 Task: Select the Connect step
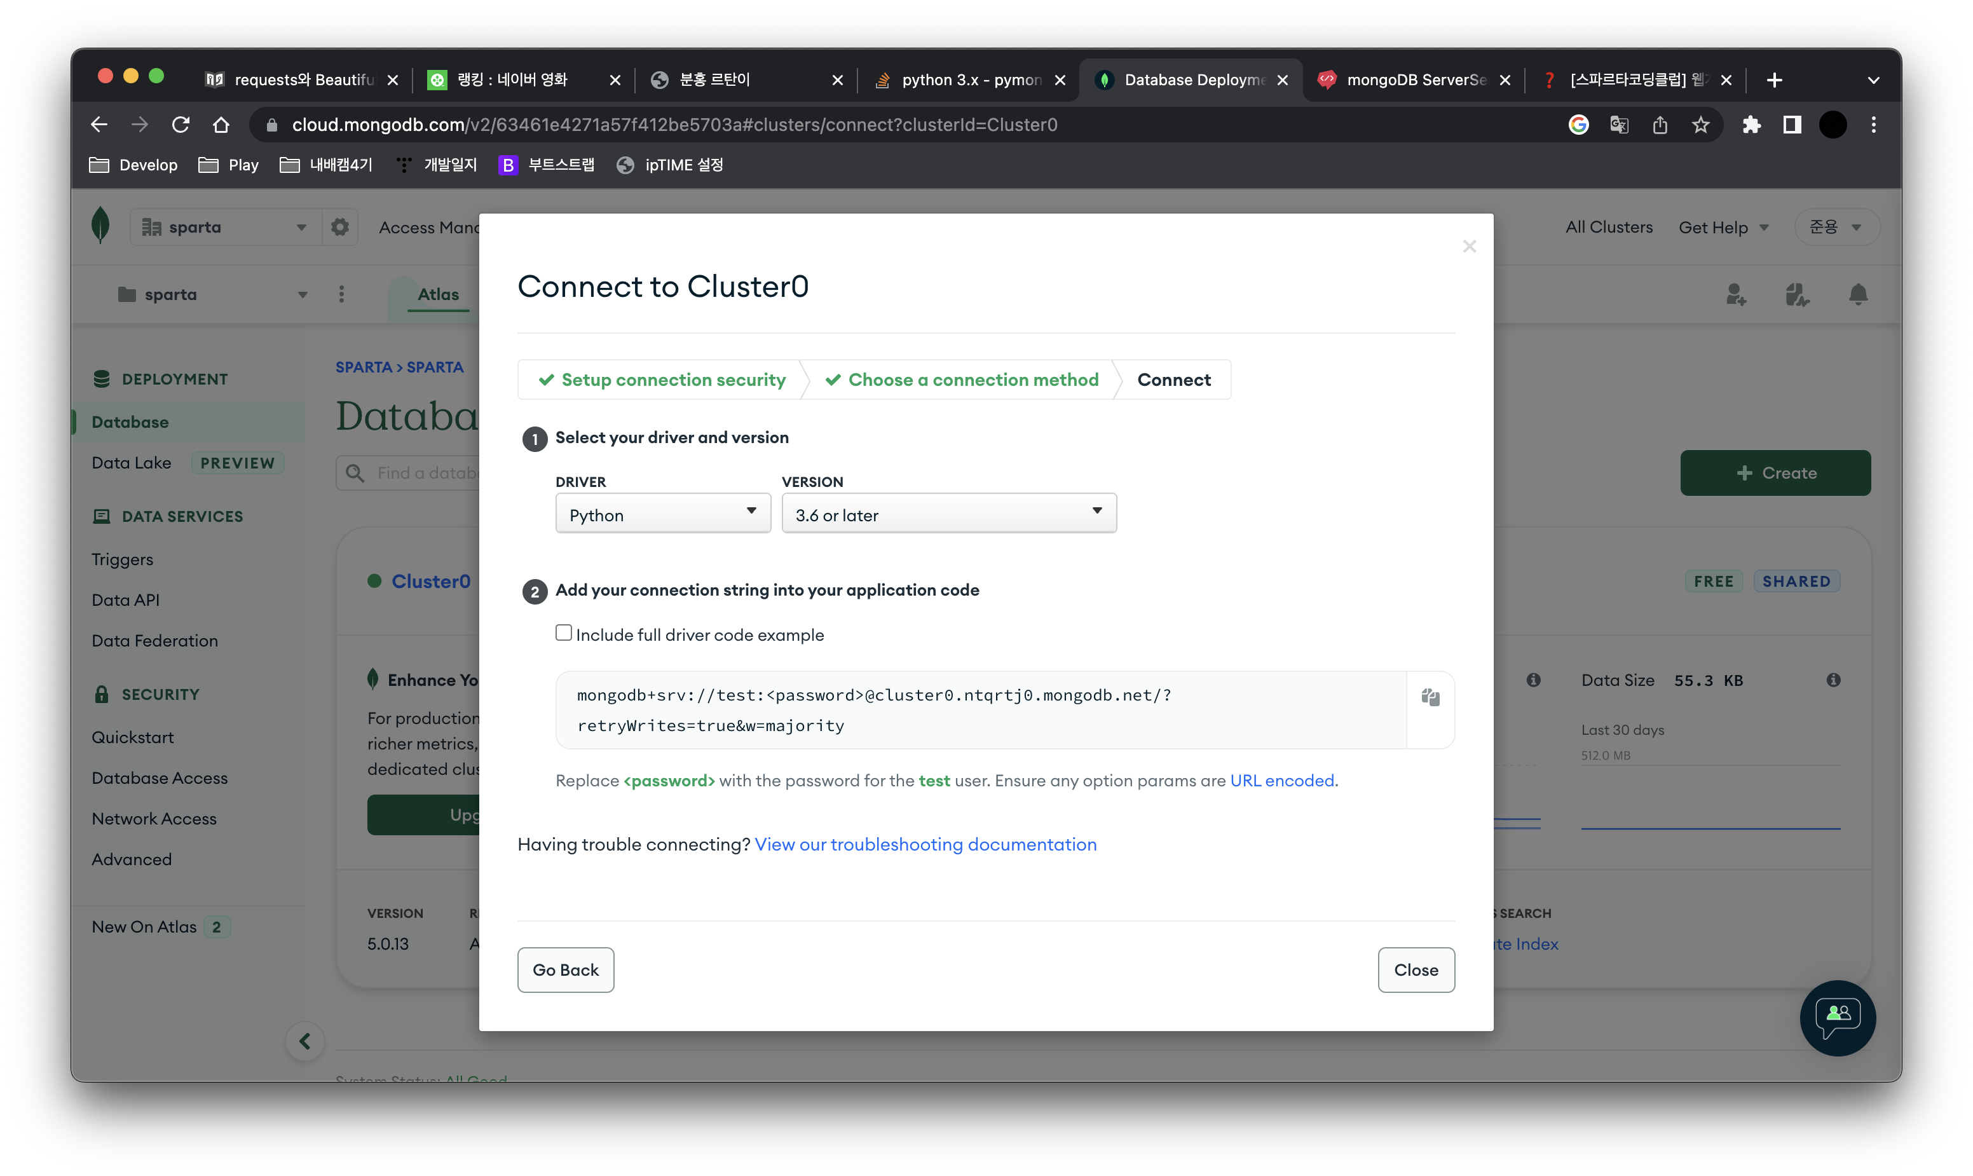tap(1174, 379)
